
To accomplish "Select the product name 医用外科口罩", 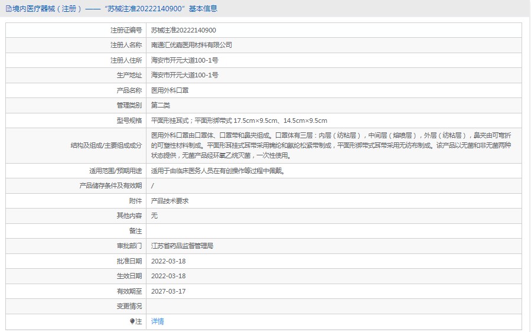I will [170, 90].
